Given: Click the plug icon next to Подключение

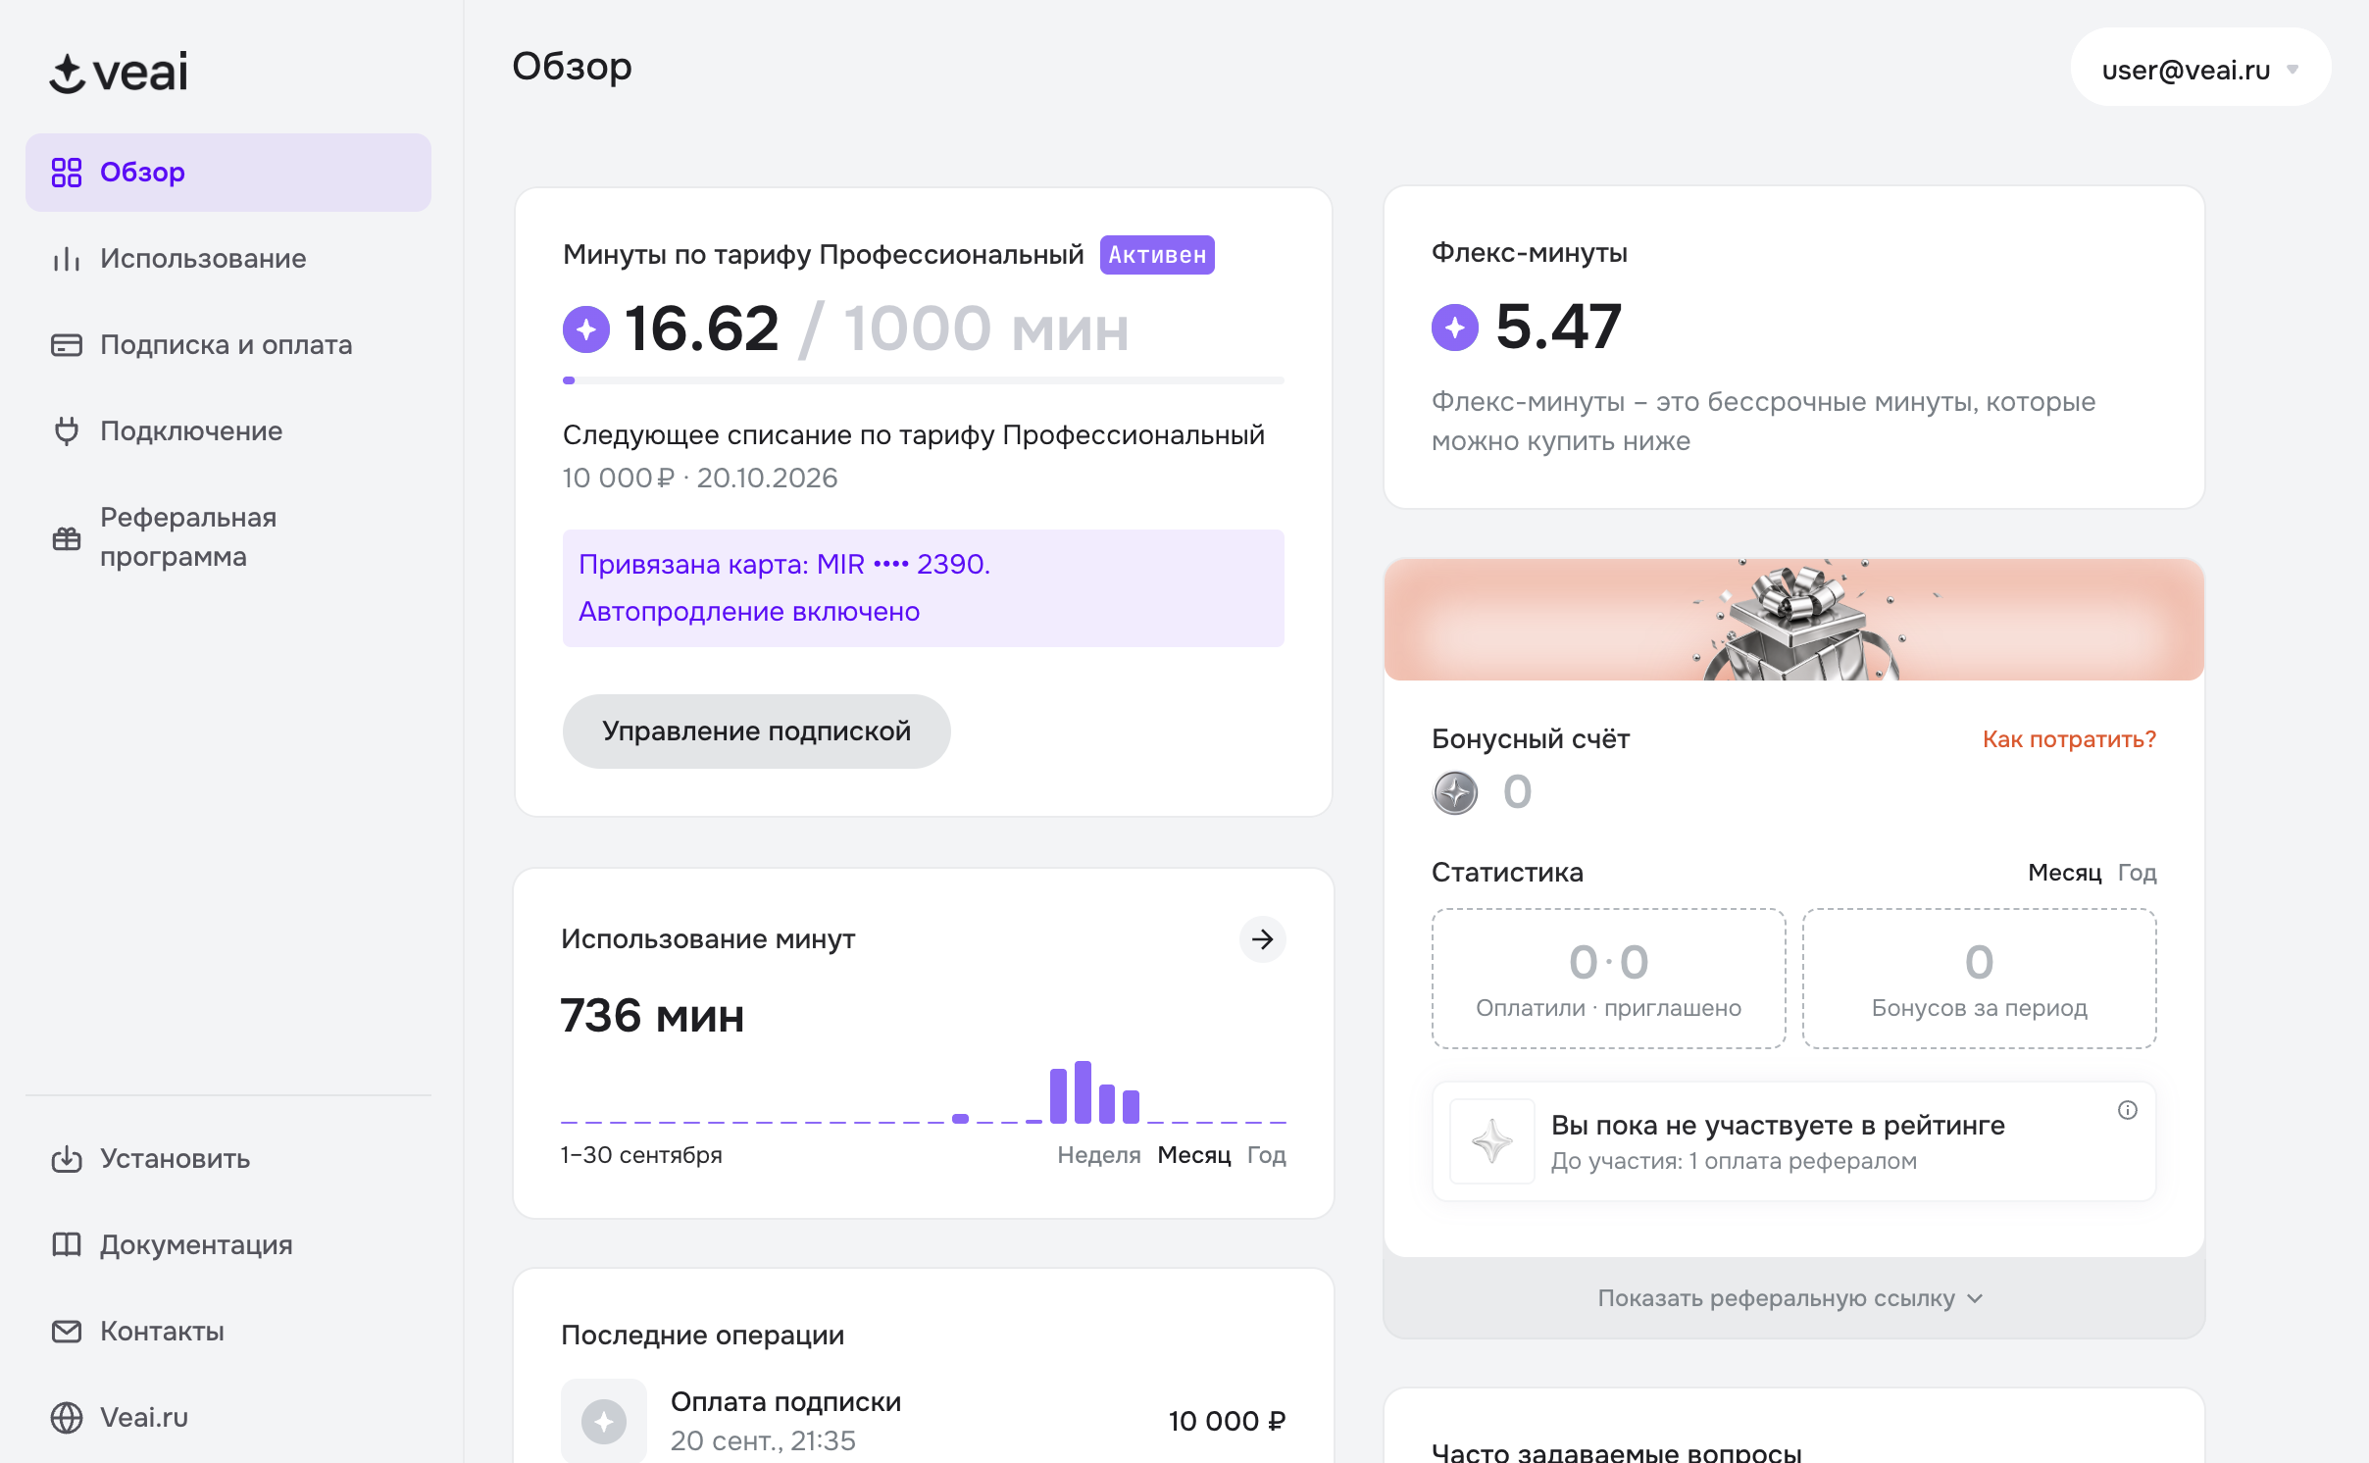Looking at the screenshot, I should (67, 431).
